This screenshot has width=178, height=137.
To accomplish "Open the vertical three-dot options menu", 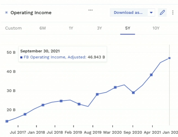I will pos(173,13).
